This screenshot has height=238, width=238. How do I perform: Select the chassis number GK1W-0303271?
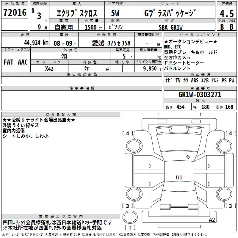point(200,95)
